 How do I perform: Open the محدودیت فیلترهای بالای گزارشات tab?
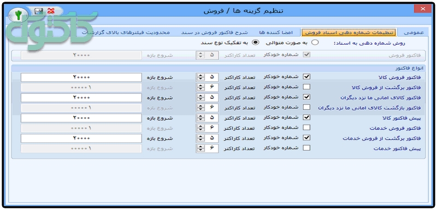coord(126,32)
